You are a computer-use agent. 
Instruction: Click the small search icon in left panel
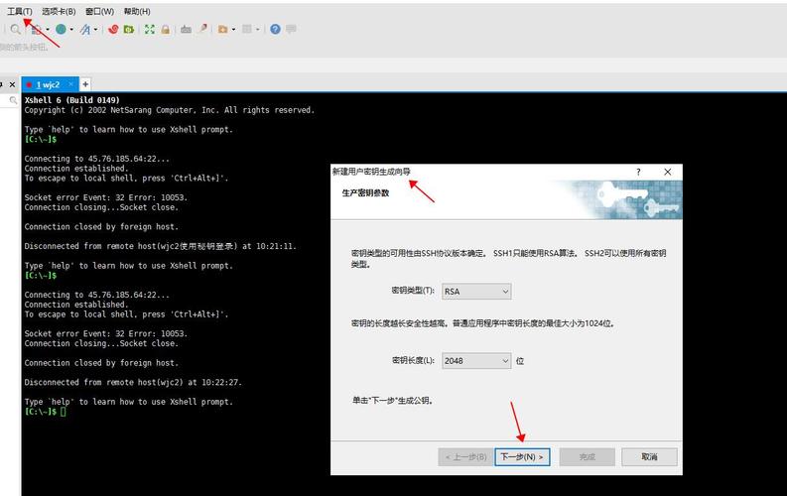[13, 100]
